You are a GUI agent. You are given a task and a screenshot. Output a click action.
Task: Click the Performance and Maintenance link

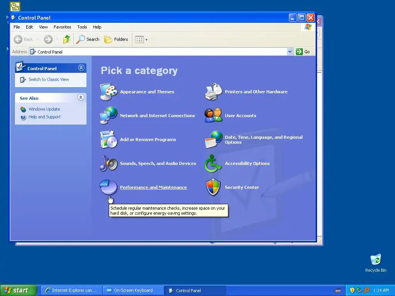tap(154, 187)
